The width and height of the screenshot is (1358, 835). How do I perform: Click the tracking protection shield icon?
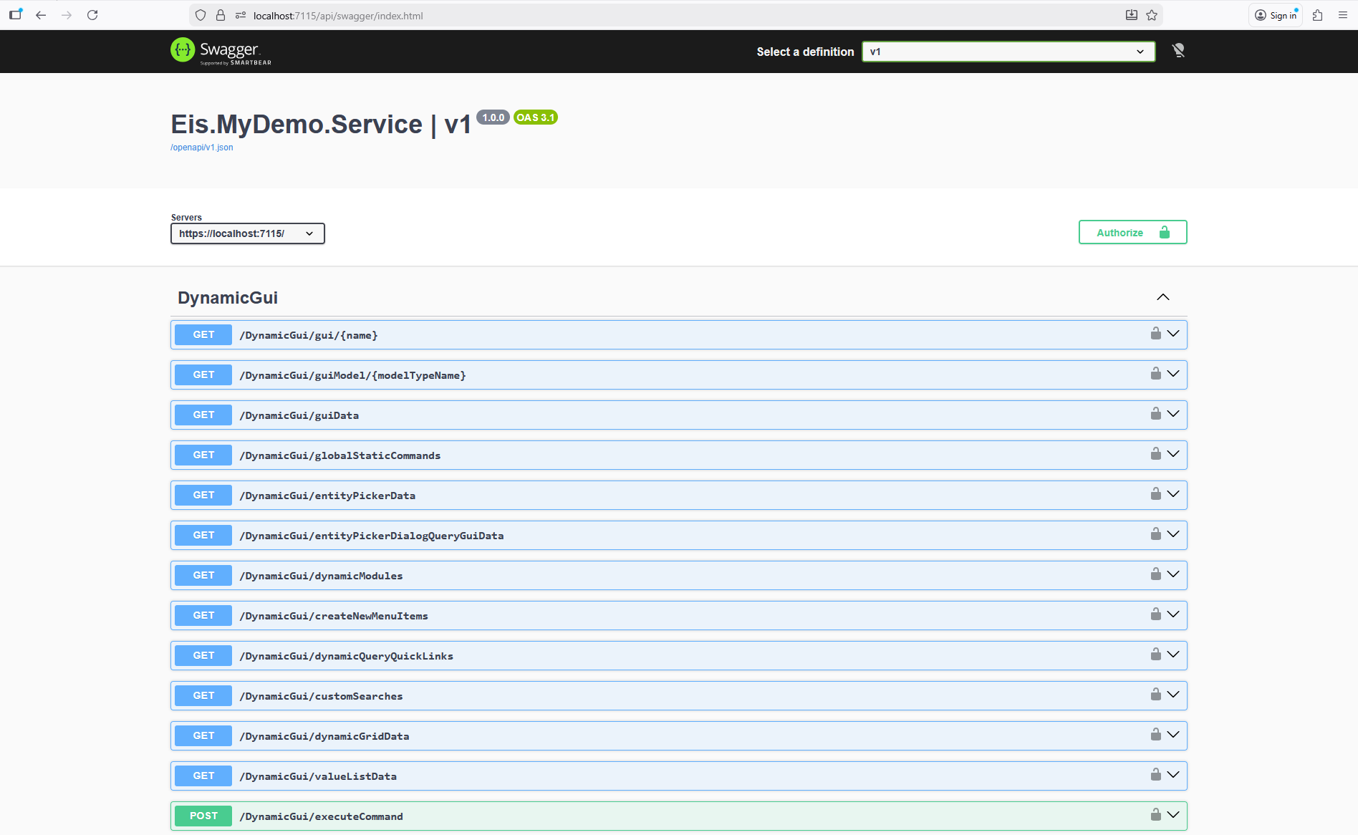pyautogui.click(x=201, y=15)
